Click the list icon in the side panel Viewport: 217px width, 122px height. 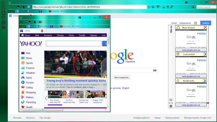tap(171, 100)
